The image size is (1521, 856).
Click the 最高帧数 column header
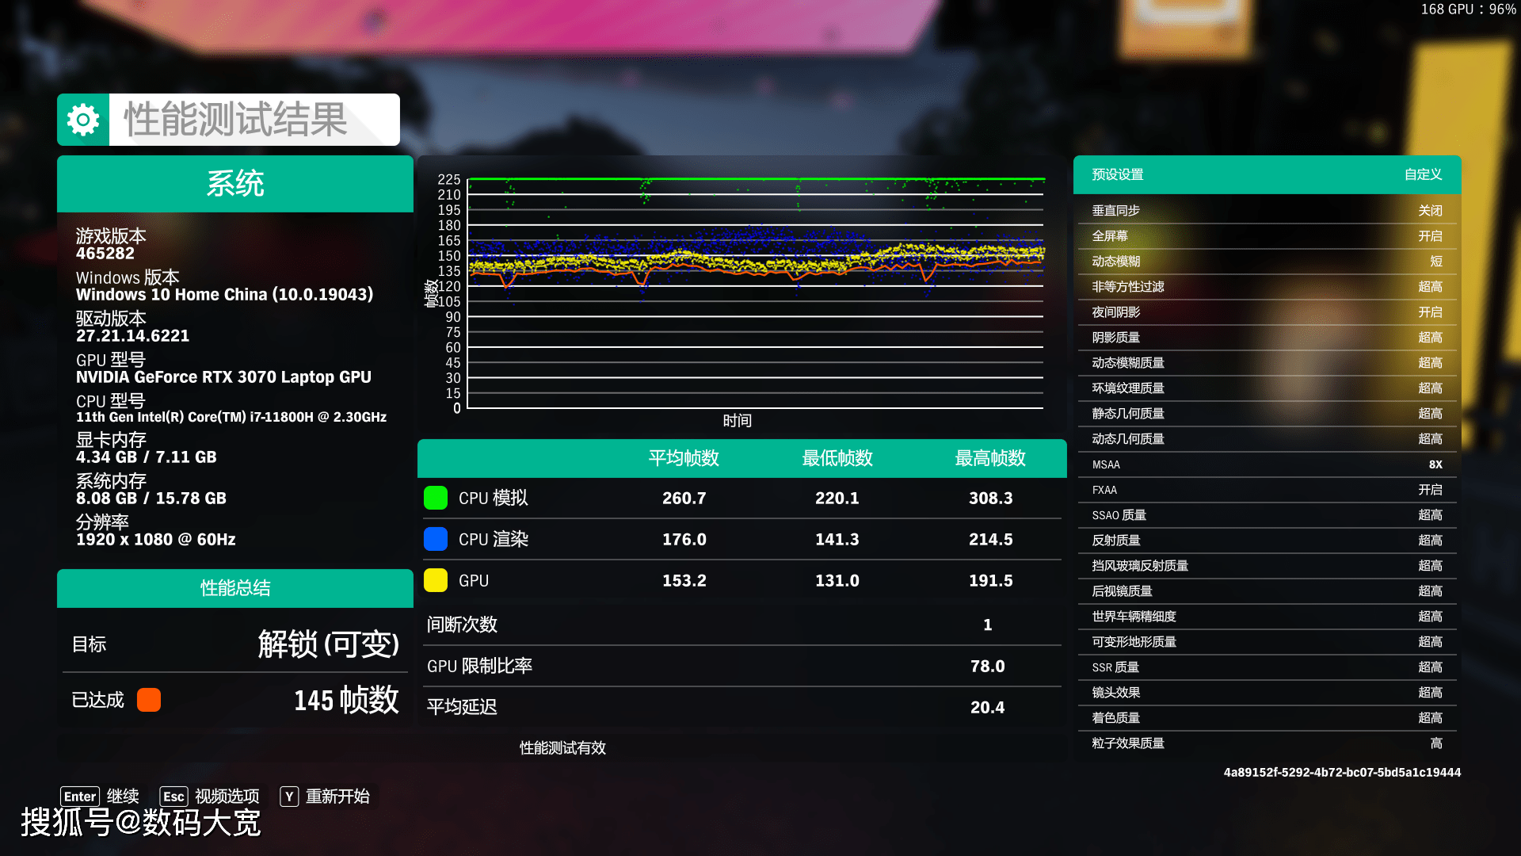(990, 458)
